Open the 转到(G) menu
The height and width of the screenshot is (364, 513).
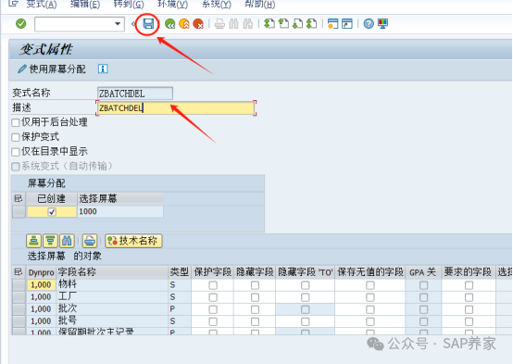click(x=129, y=5)
